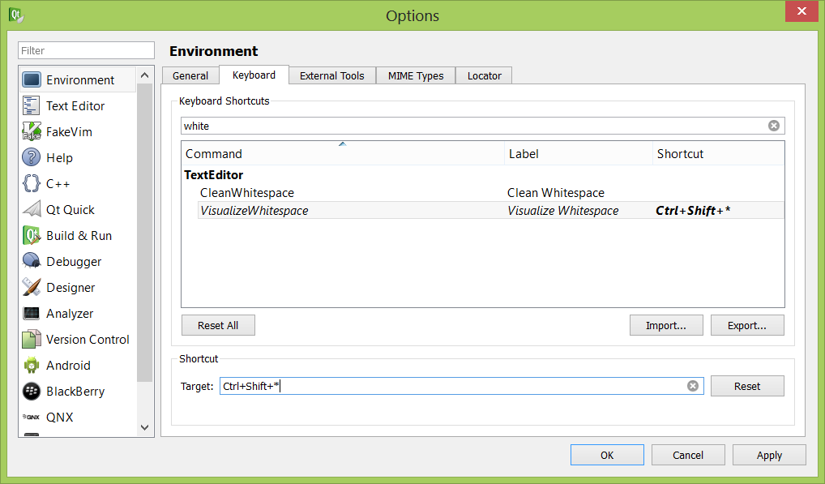825x484 pixels.
Task: Clear the Target shortcut field
Action: pyautogui.click(x=692, y=386)
